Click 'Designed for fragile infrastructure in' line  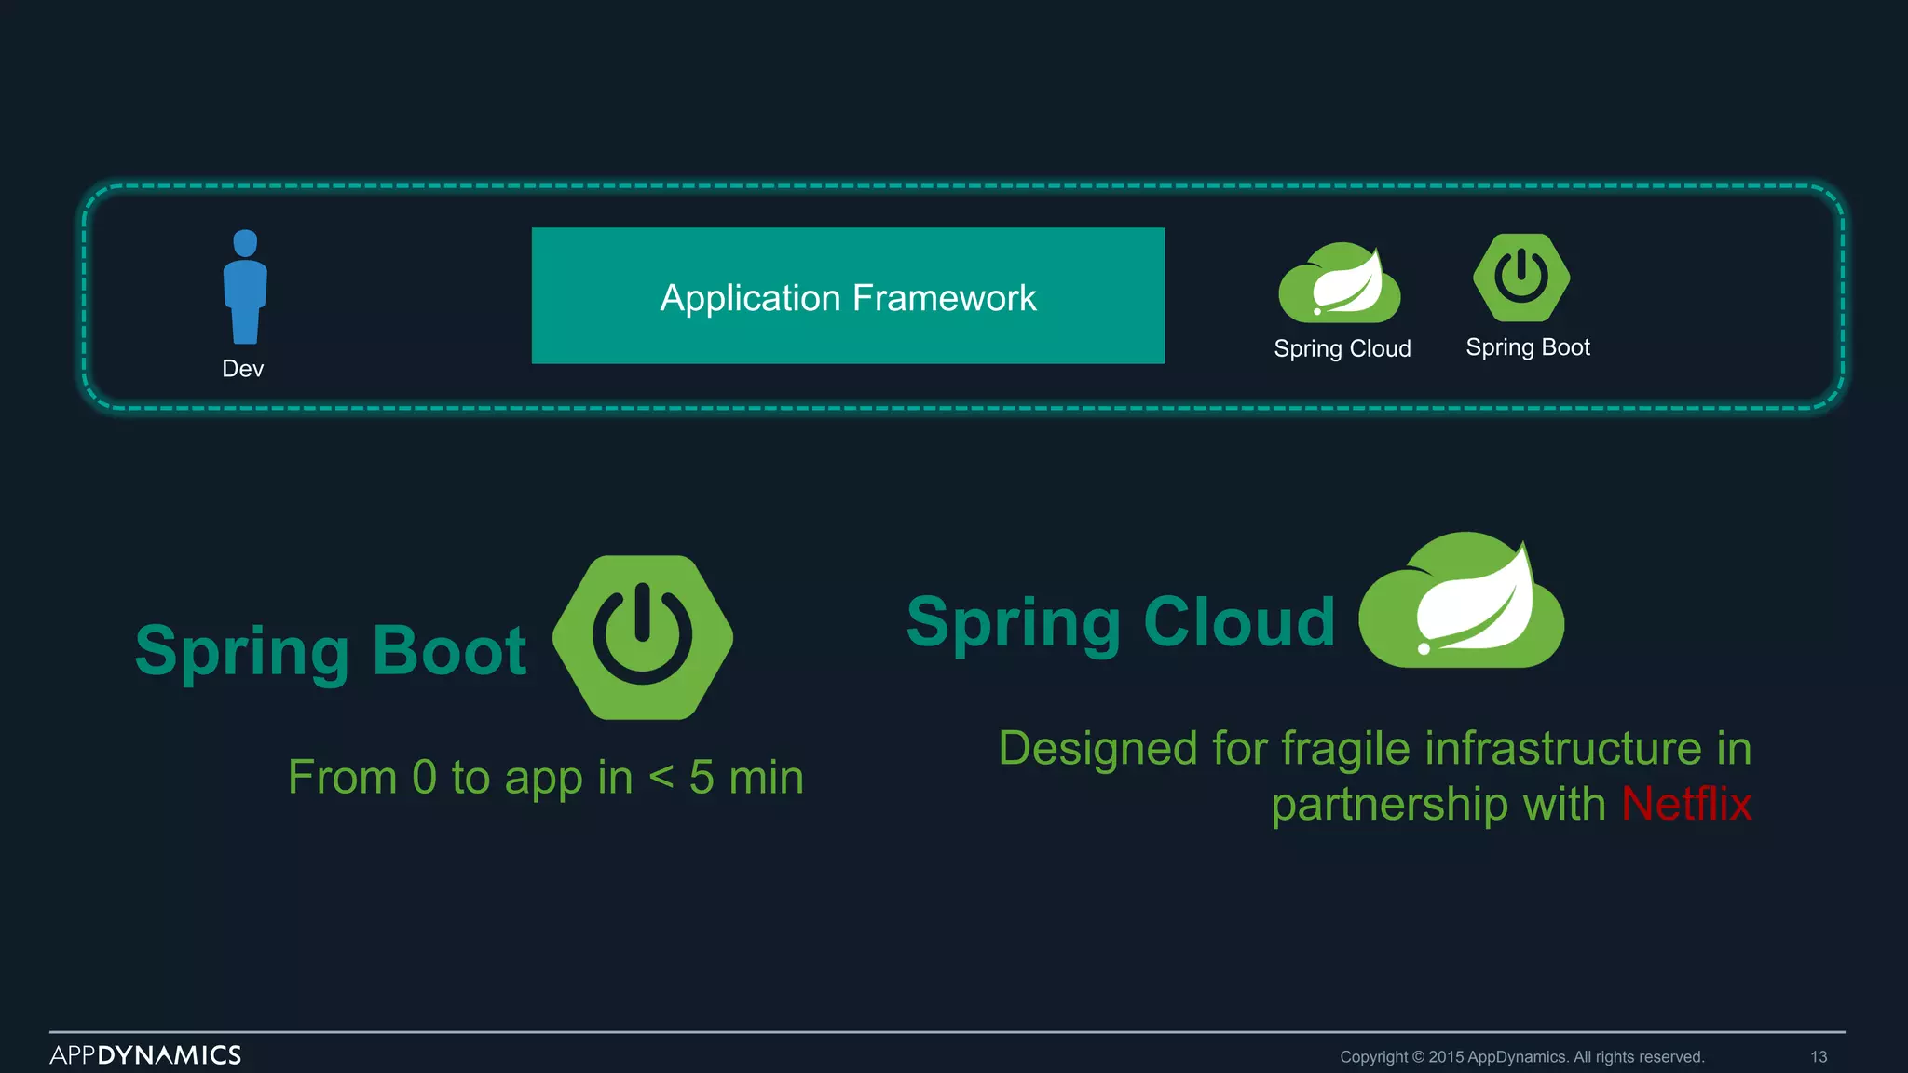(x=1375, y=750)
